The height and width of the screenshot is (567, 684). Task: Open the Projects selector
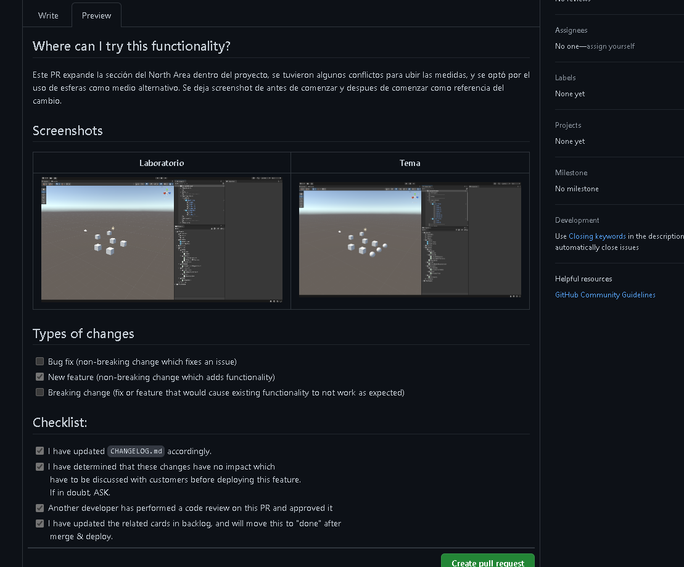click(x=568, y=125)
